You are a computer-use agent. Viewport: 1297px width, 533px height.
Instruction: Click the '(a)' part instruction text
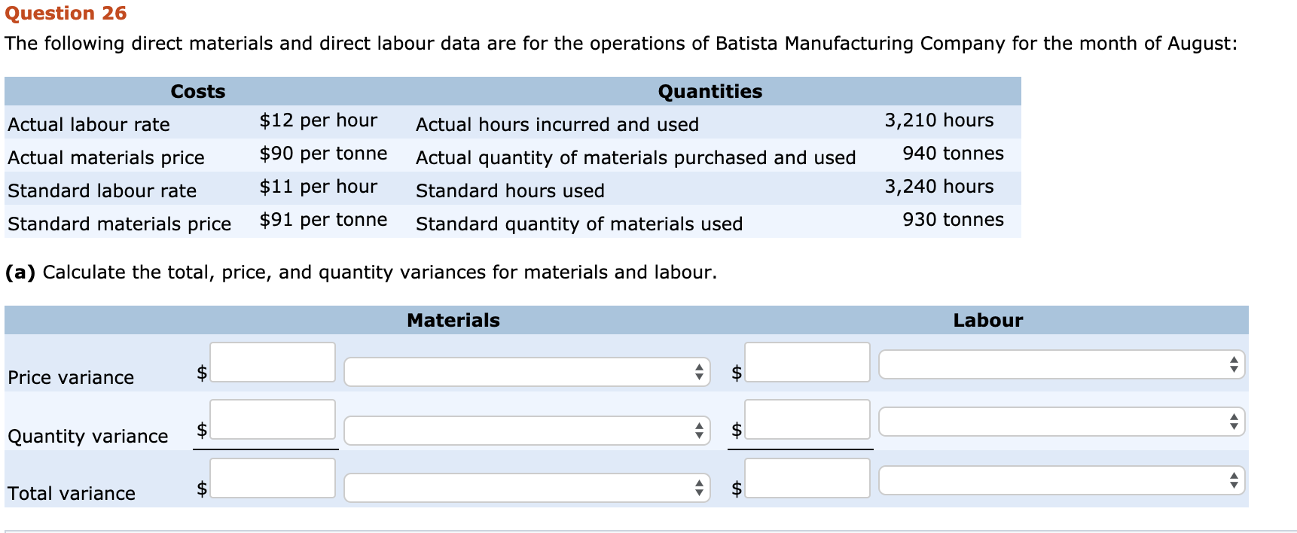(361, 272)
